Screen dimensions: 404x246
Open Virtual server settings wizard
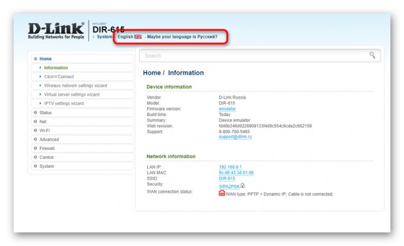pos(83,94)
